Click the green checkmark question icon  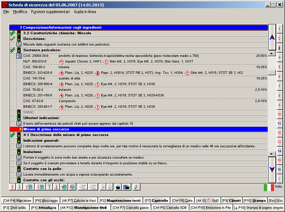136,187
